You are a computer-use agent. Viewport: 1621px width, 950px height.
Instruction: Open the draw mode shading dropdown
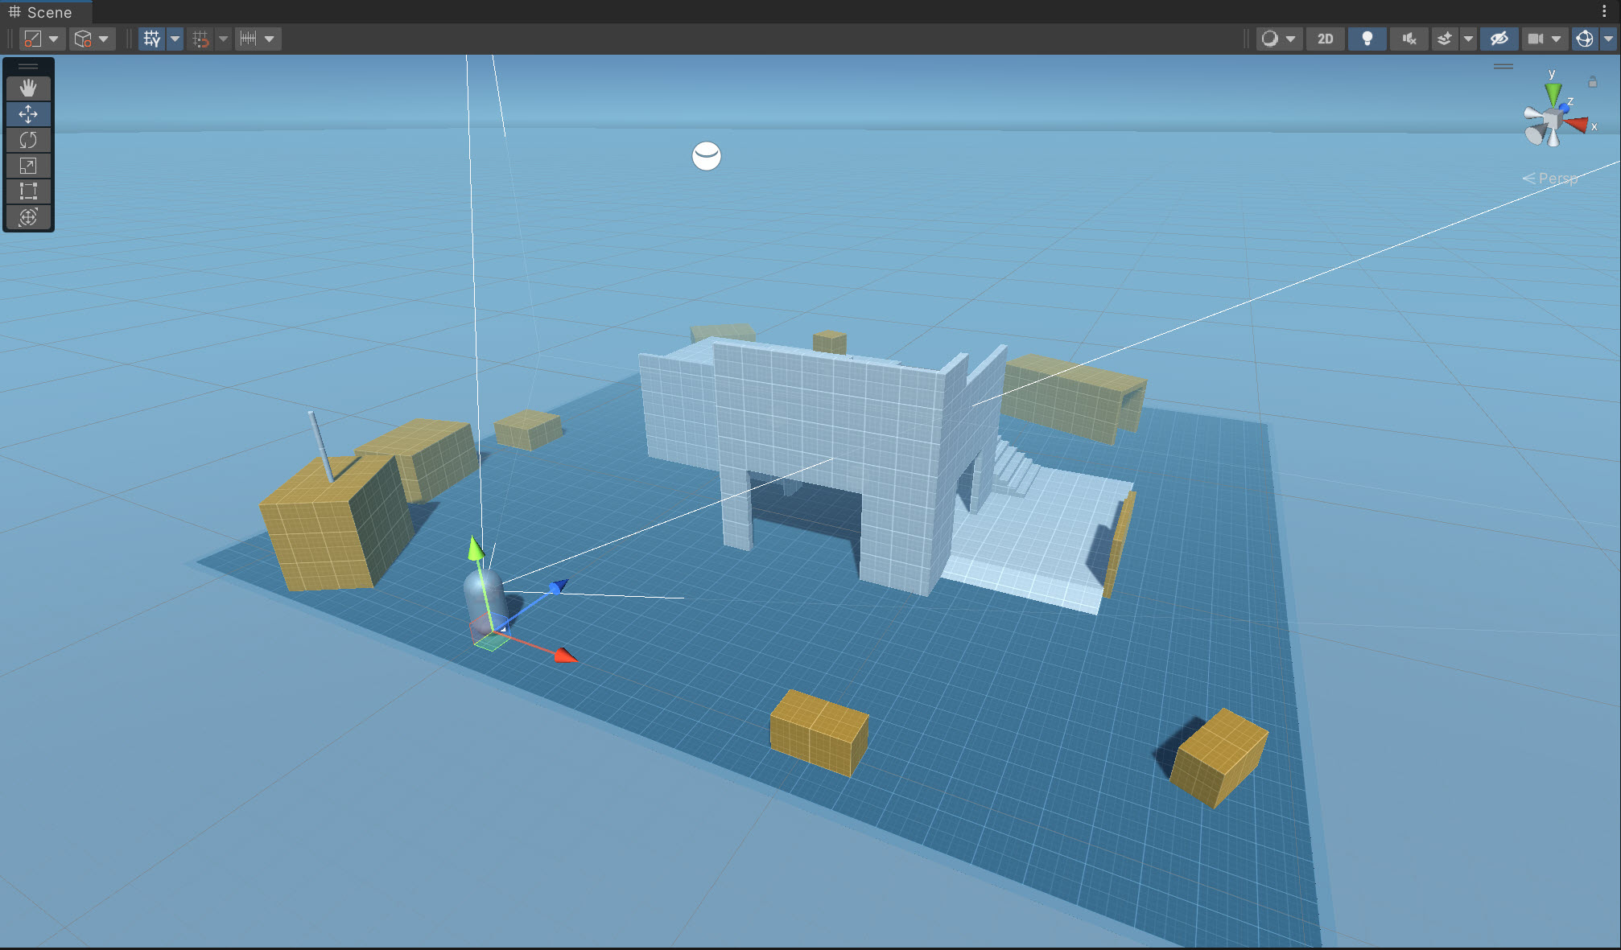(x=1290, y=39)
